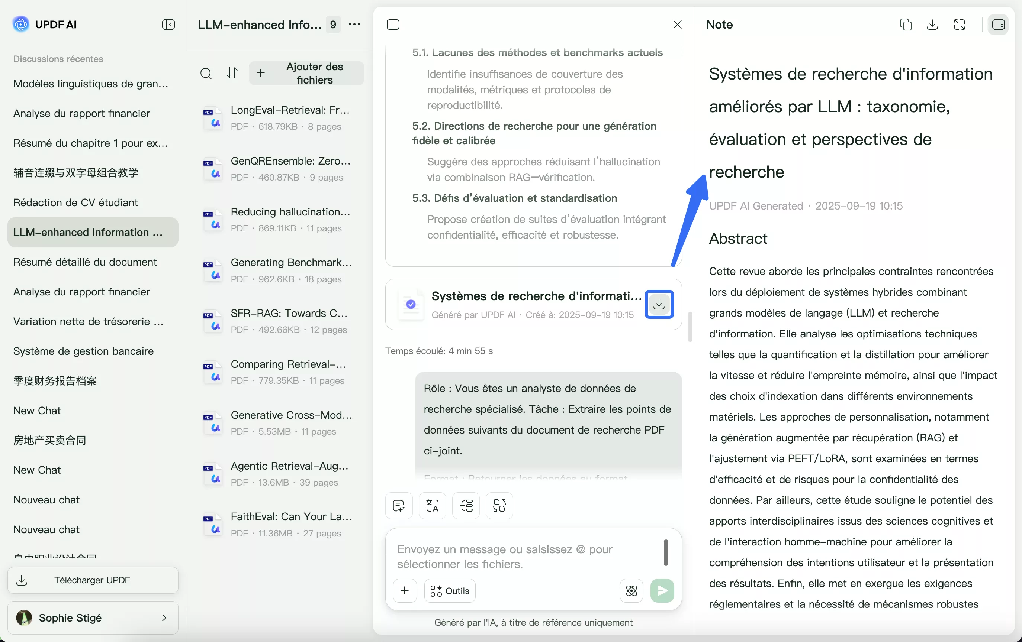
Task: Toggle the chat panel sidebar icon
Action: [393, 25]
